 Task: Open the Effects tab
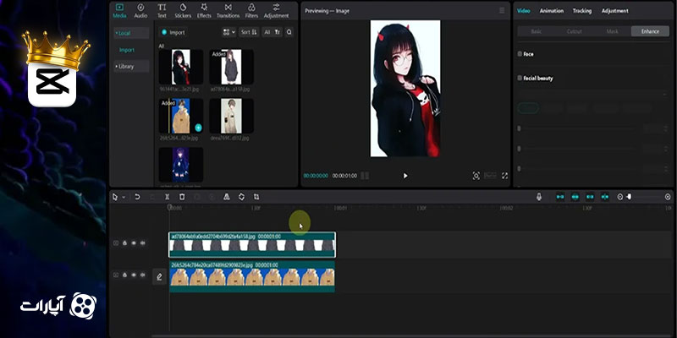pos(204,11)
